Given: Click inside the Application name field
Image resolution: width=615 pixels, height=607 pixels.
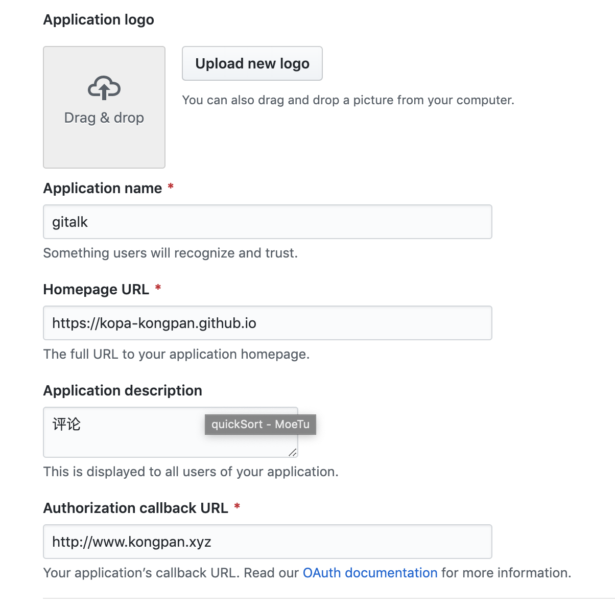Looking at the screenshot, I should (x=268, y=222).
